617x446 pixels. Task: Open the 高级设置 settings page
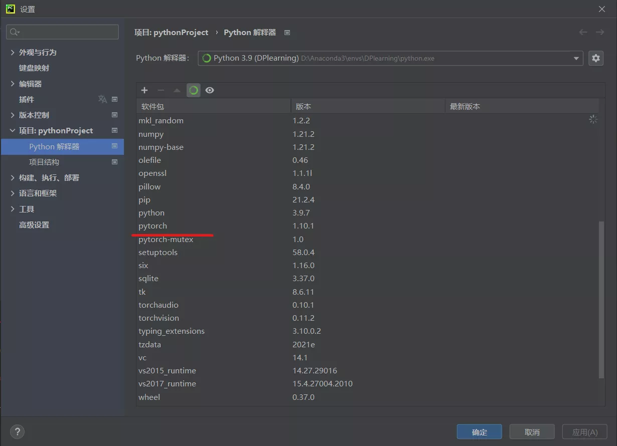tap(34, 225)
